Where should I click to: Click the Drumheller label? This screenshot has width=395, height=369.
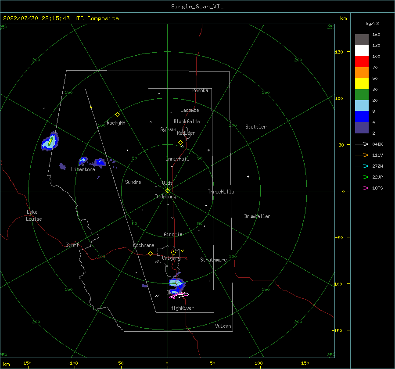257,216
